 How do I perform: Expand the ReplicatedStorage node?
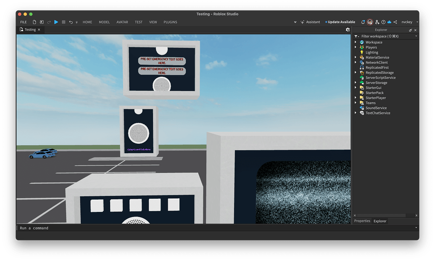pos(356,72)
